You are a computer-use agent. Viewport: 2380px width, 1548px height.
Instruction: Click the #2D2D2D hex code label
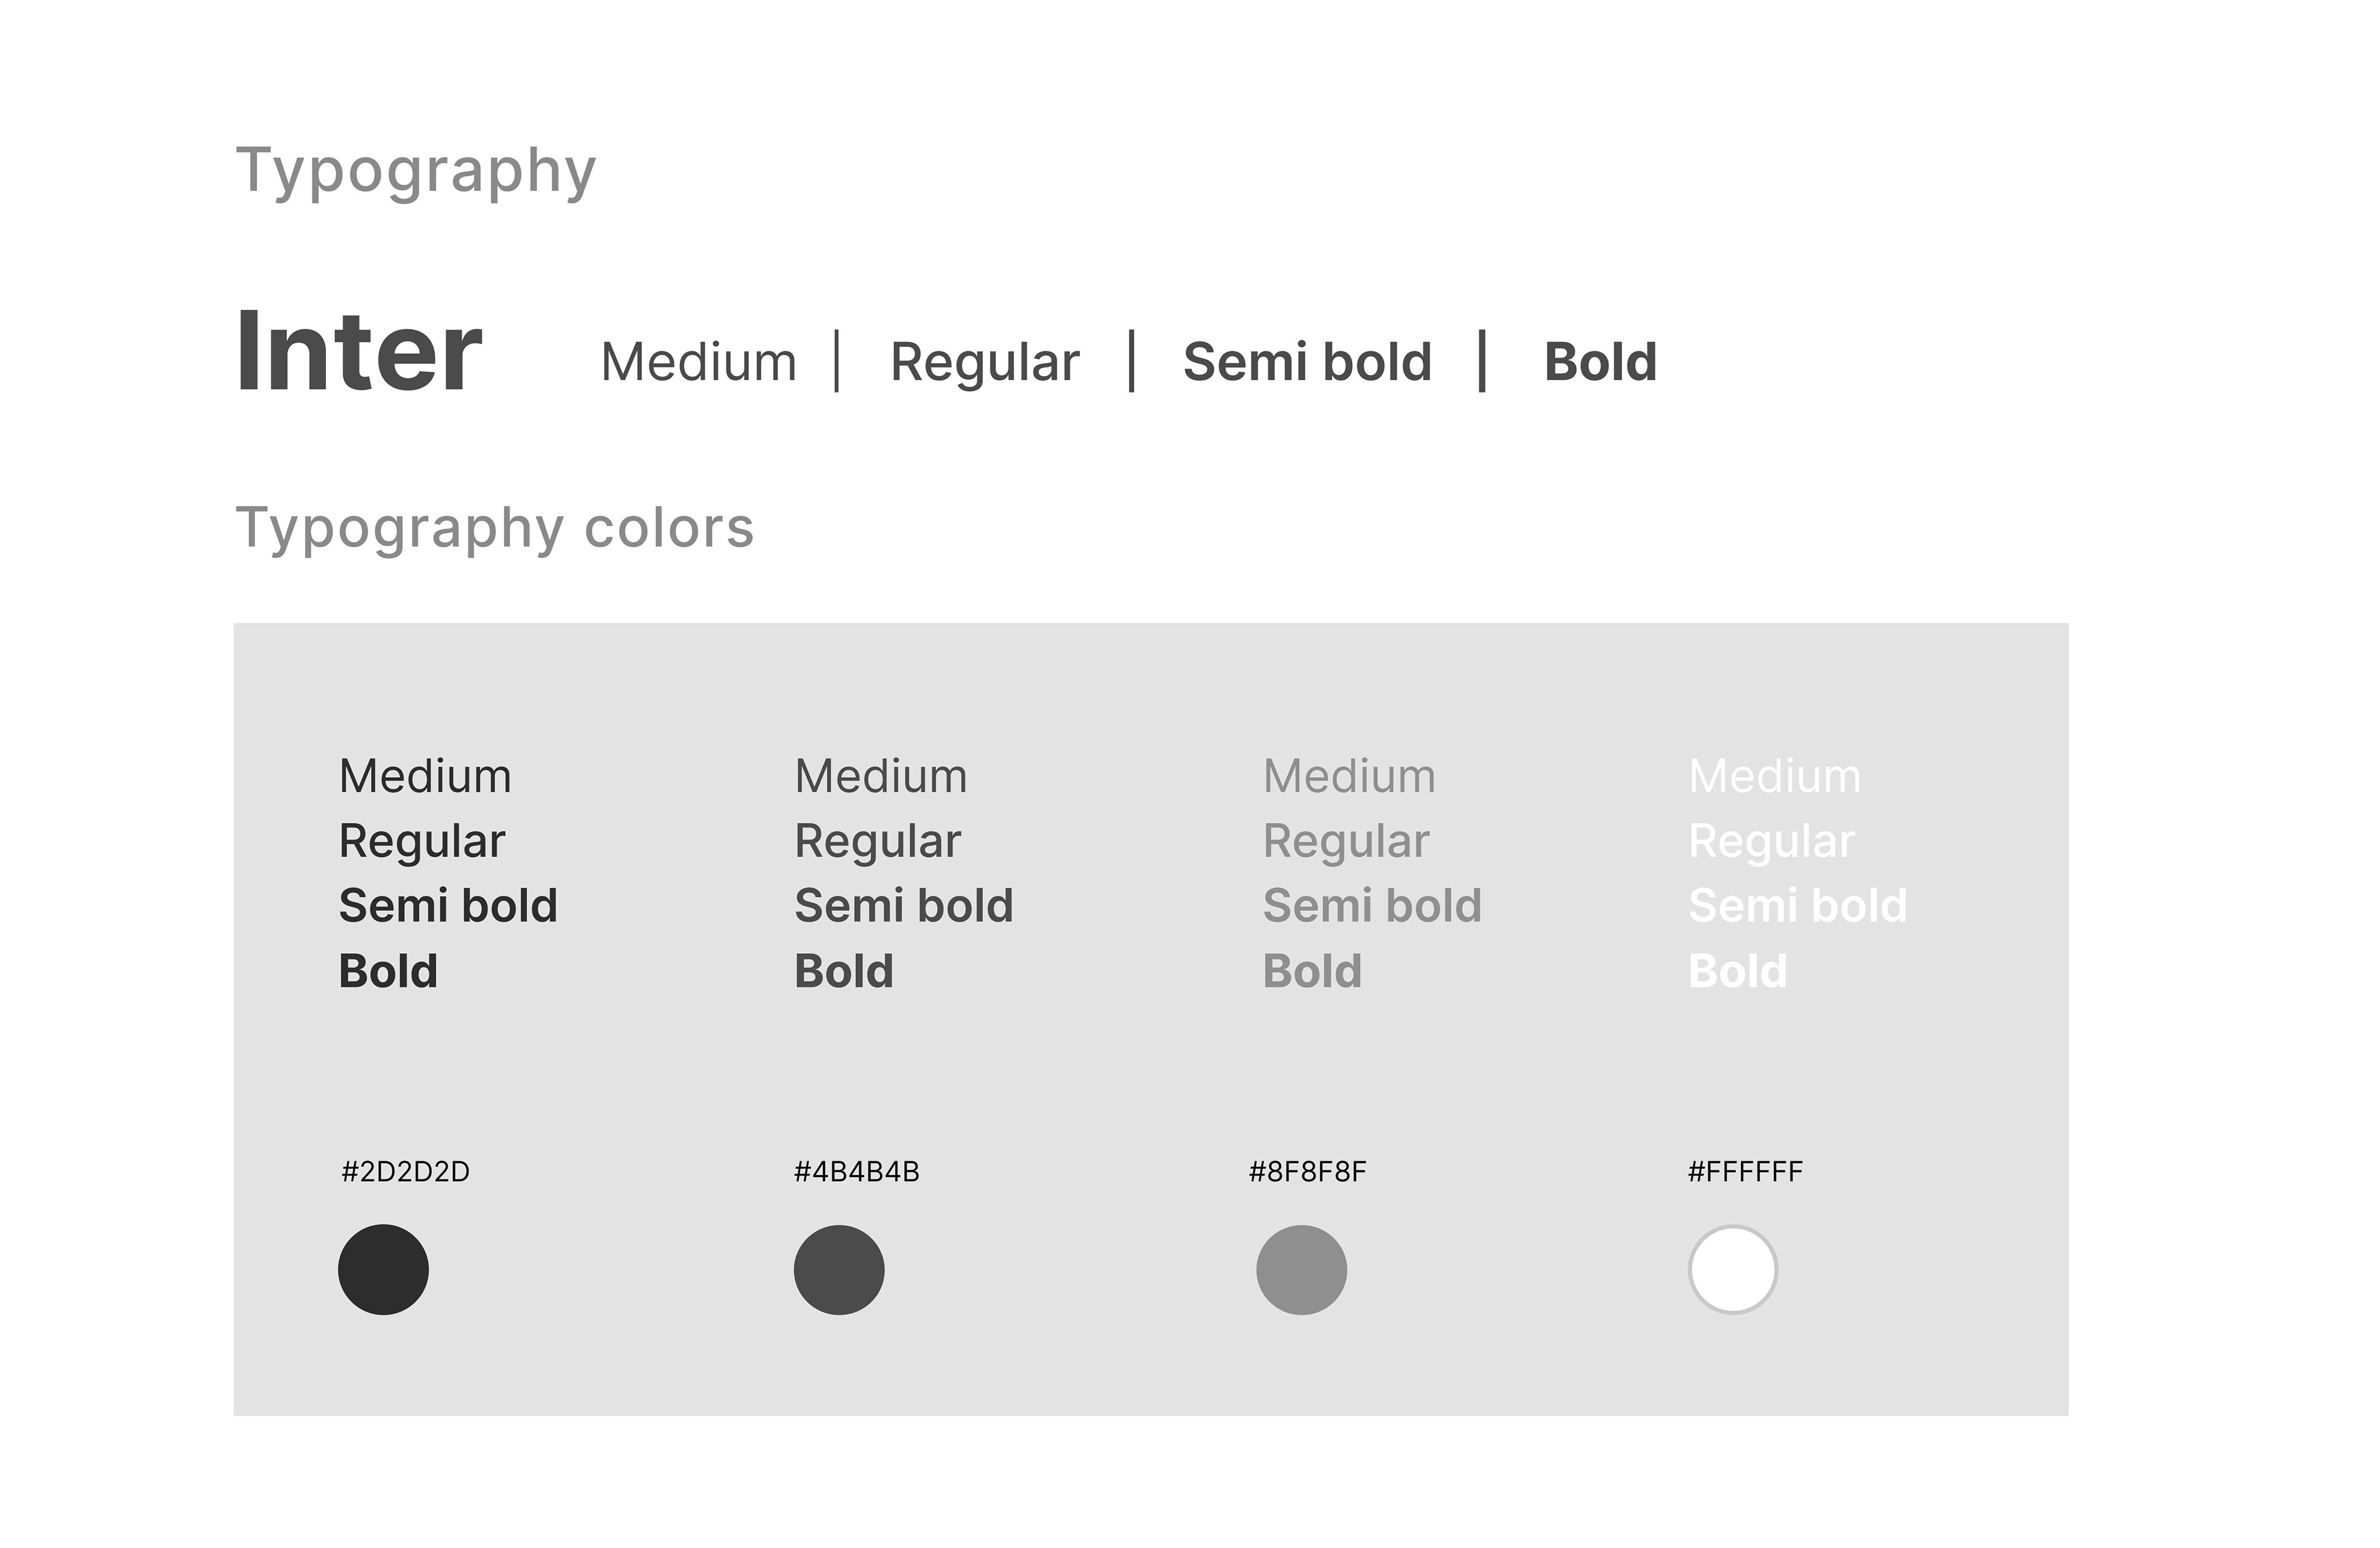click(405, 1171)
